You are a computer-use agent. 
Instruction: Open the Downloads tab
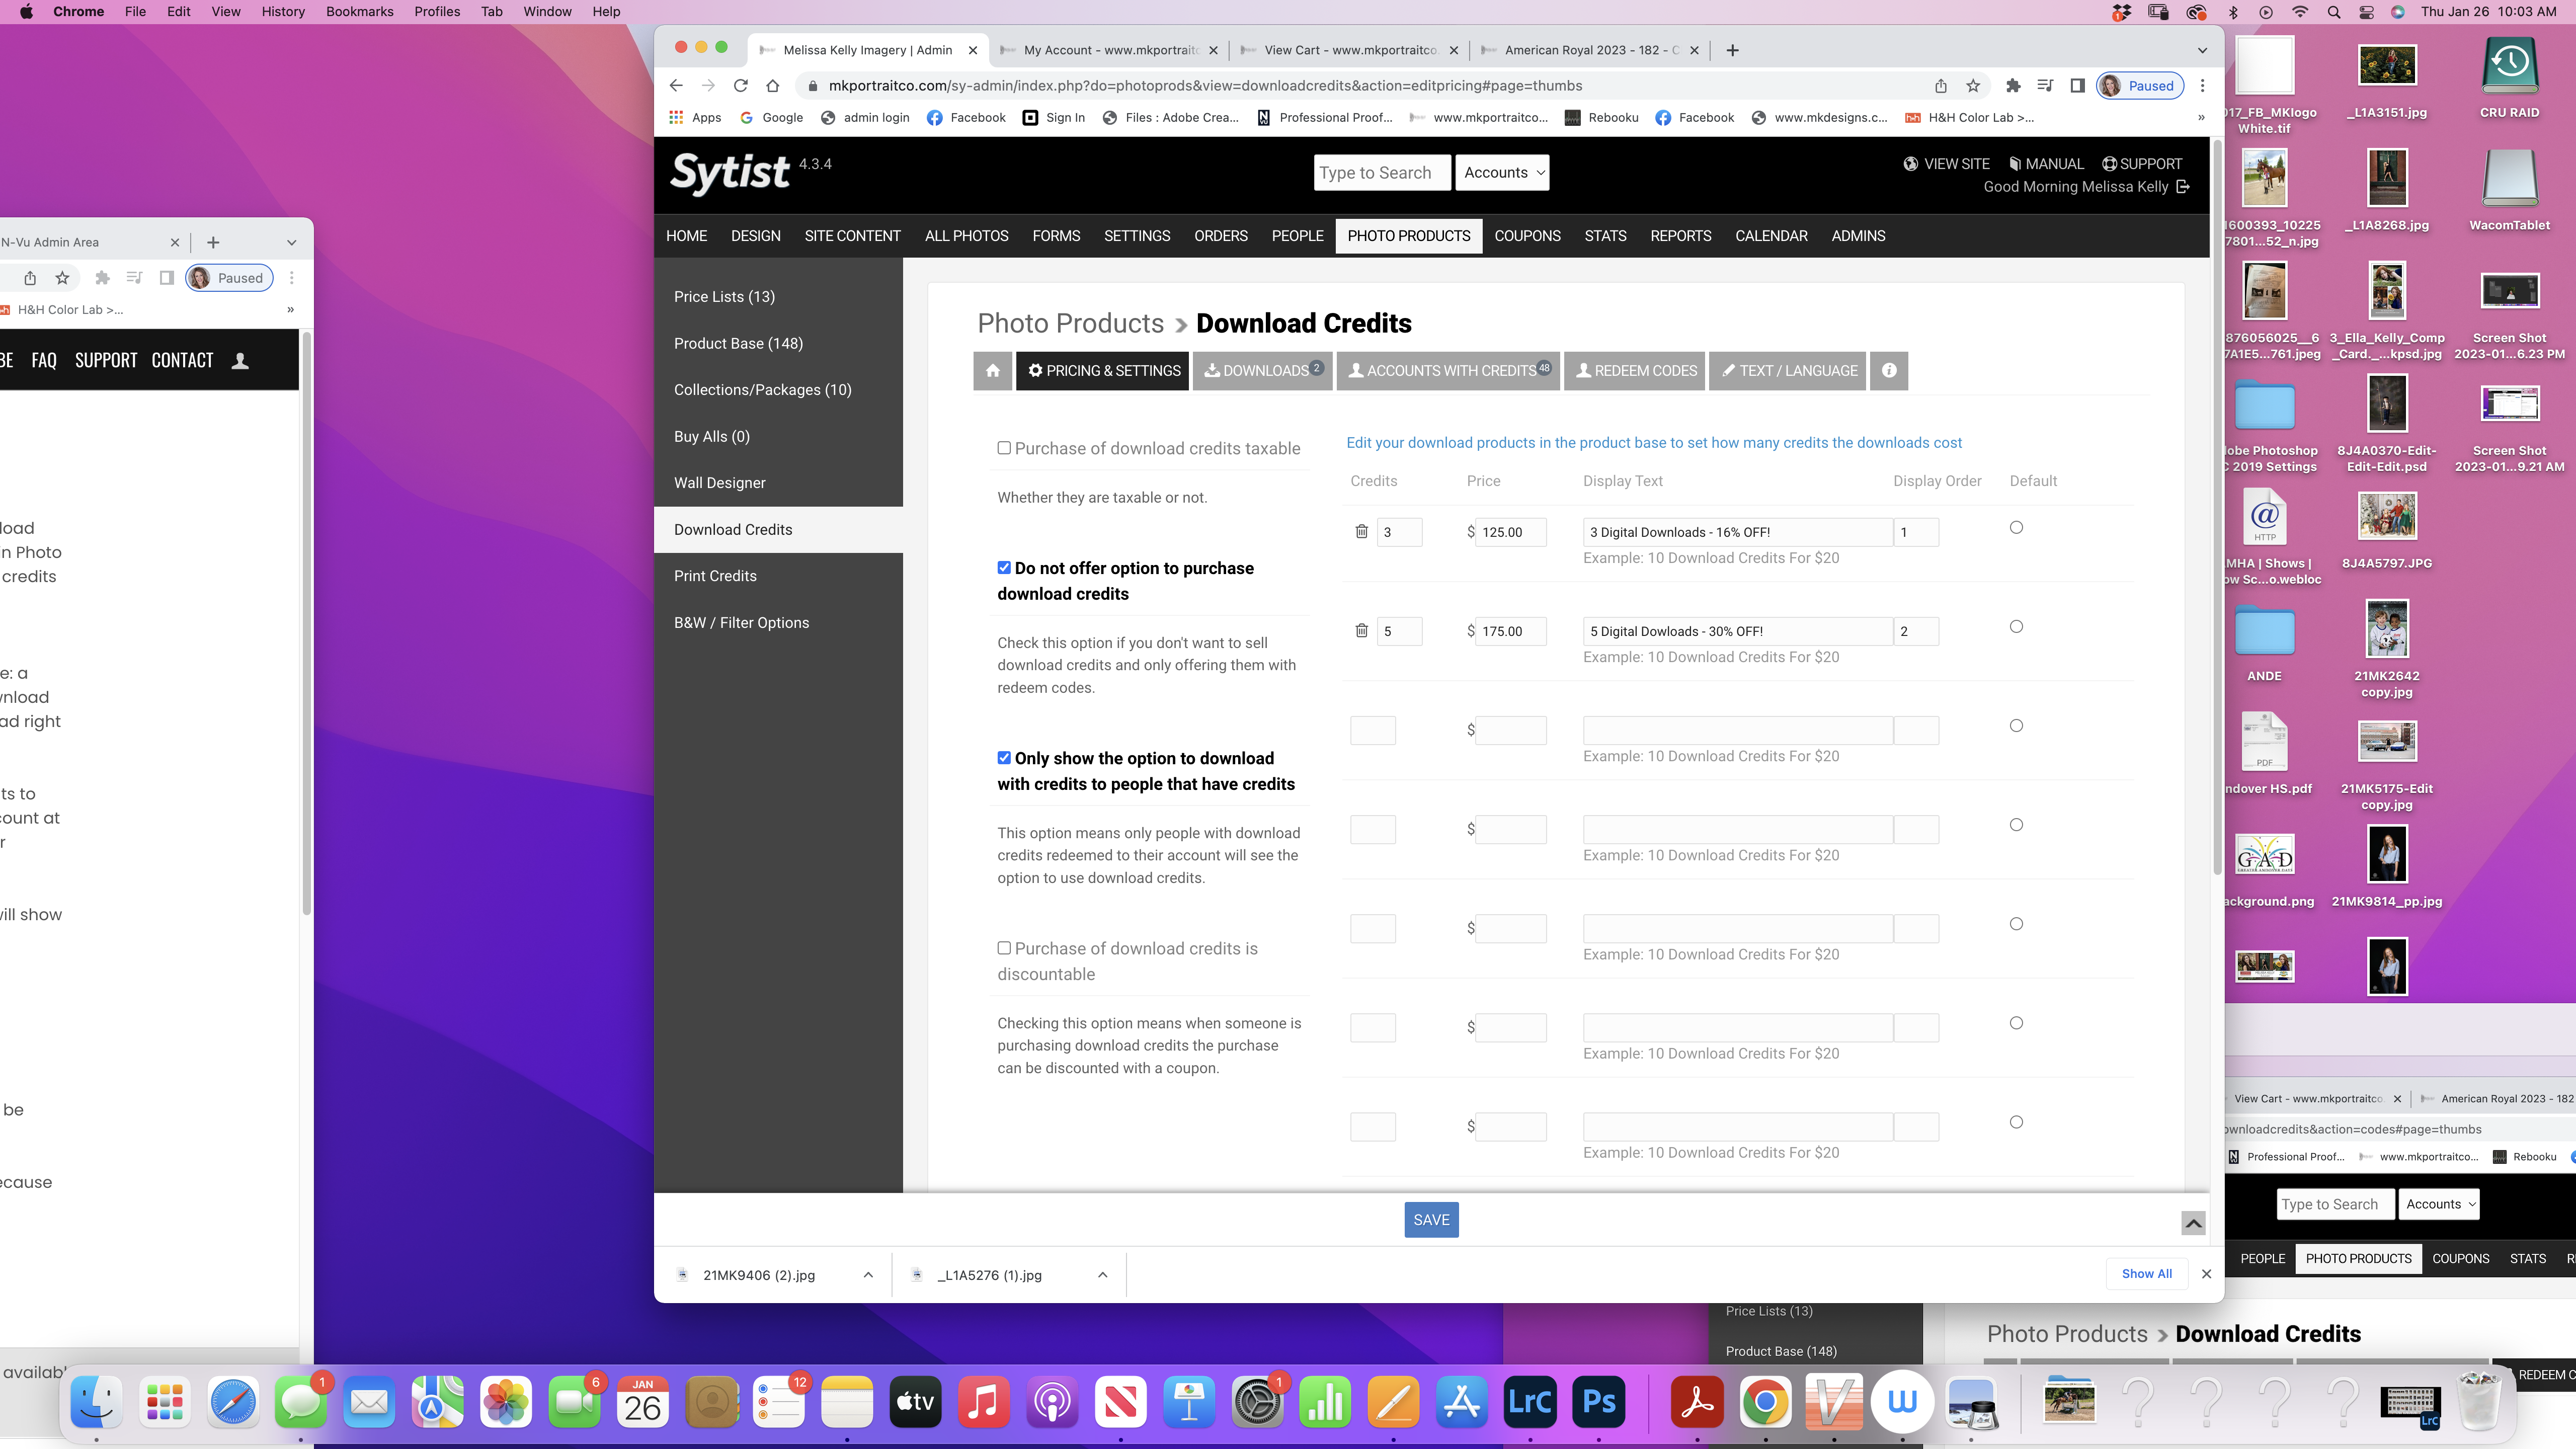[x=1262, y=371]
